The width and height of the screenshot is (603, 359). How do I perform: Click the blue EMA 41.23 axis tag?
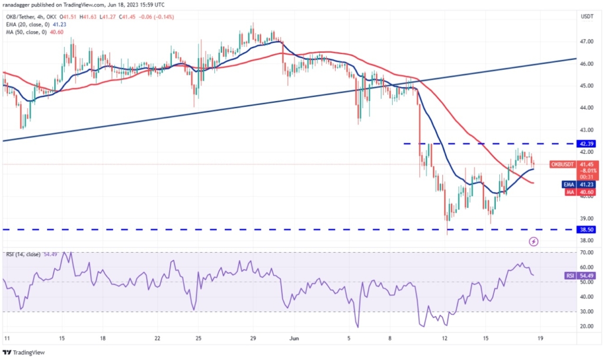tap(580, 184)
